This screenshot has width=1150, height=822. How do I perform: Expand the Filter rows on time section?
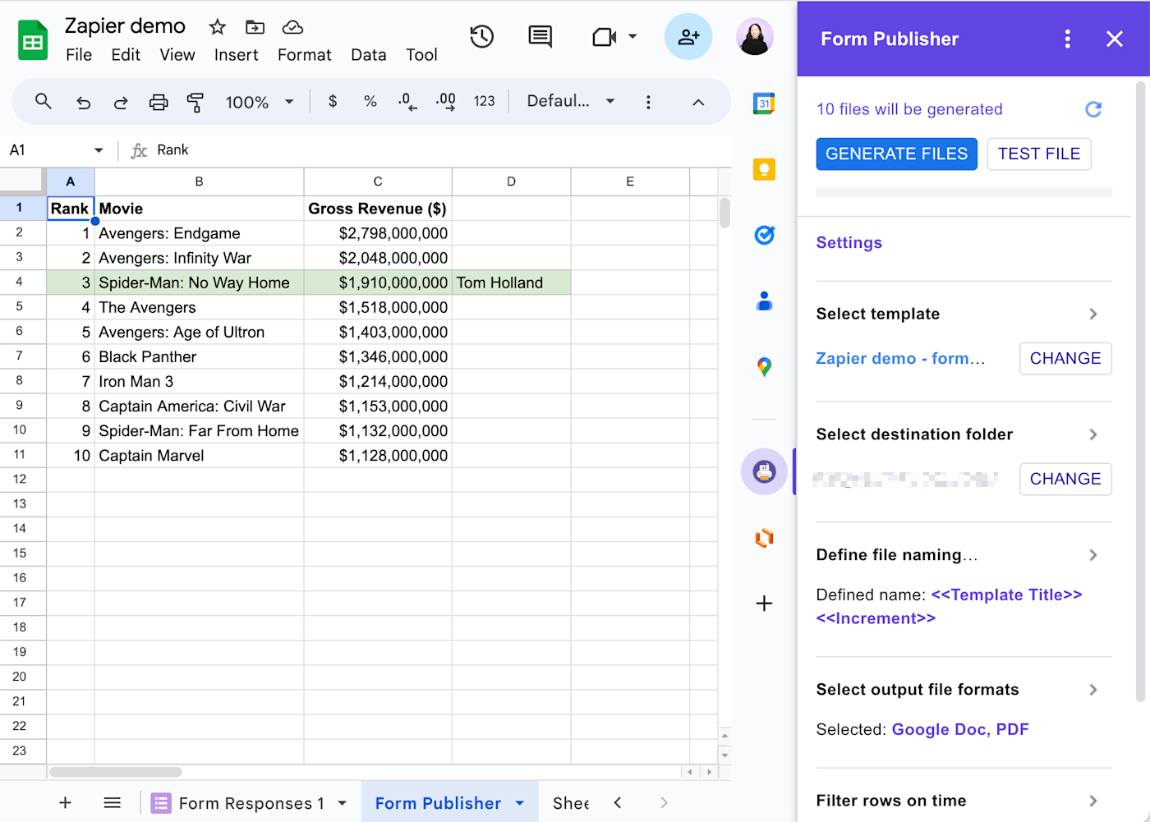coord(1093,801)
